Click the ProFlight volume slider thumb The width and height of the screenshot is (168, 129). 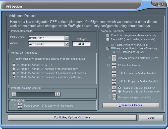55,94
